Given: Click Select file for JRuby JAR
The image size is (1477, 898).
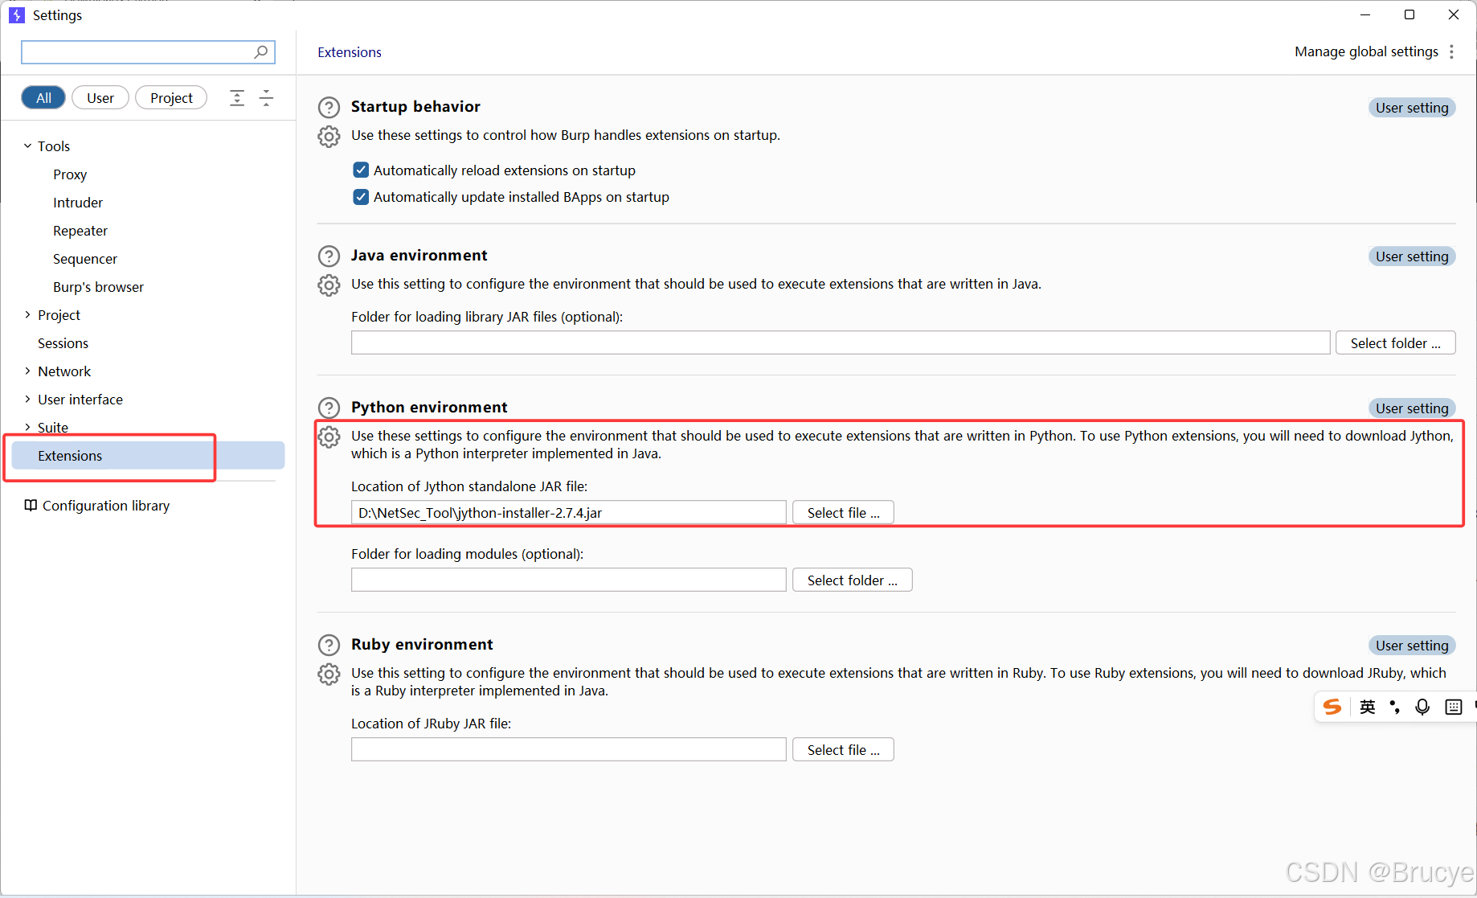Looking at the screenshot, I should click(x=843, y=749).
